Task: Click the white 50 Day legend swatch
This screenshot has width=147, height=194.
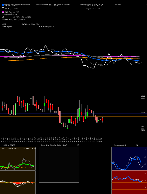Action: tap(3, 9)
